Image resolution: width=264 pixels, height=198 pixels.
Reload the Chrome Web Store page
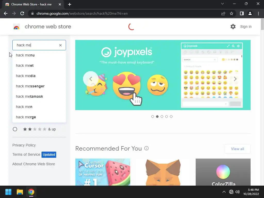22,13
